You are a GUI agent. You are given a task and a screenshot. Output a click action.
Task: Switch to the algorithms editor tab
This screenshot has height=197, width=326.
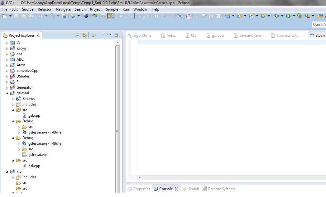[x=140, y=35]
